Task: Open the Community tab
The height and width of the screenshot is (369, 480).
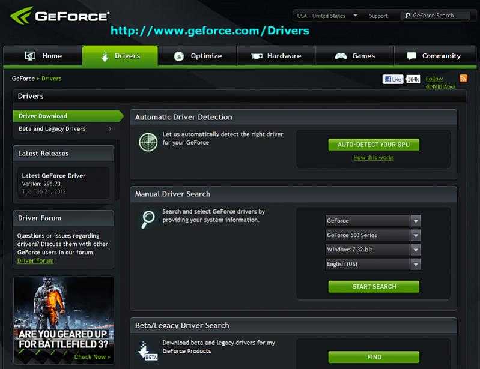Action: (435, 56)
